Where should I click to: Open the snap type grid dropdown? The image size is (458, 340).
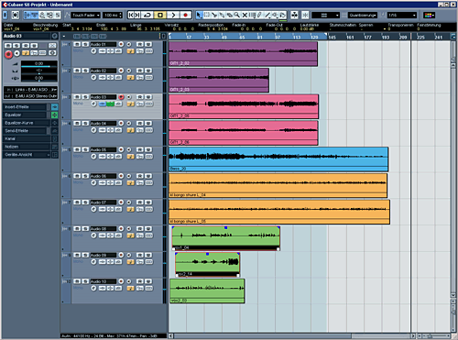[325, 15]
